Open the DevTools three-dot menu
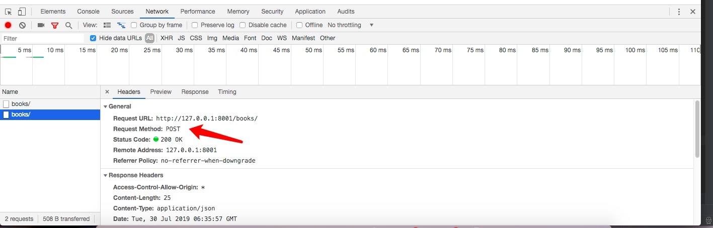 pyautogui.click(x=679, y=12)
